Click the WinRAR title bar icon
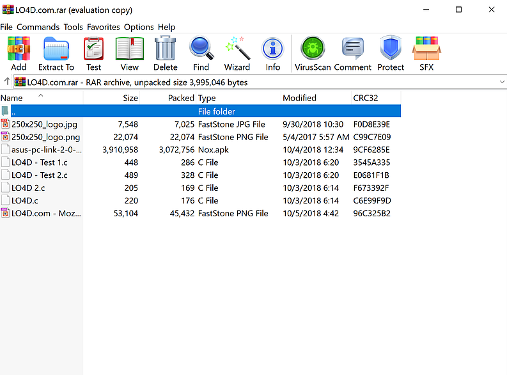The height and width of the screenshot is (375, 507). coord(8,10)
